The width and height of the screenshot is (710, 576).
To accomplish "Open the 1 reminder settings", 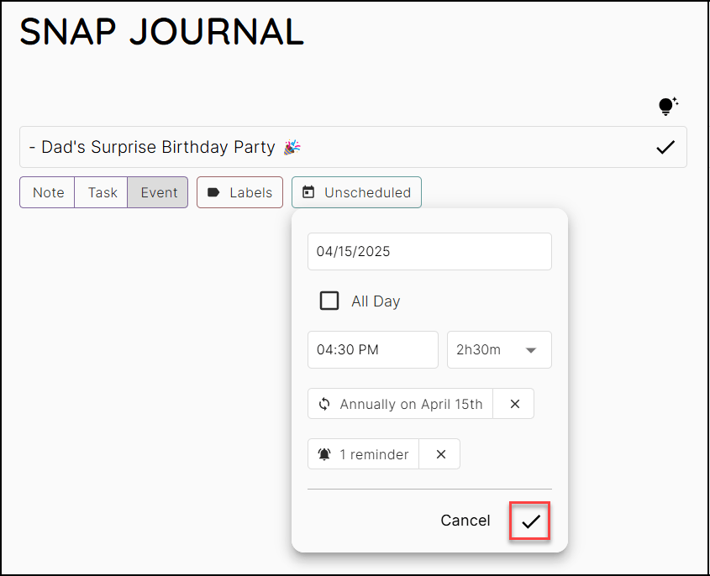I will (x=363, y=454).
